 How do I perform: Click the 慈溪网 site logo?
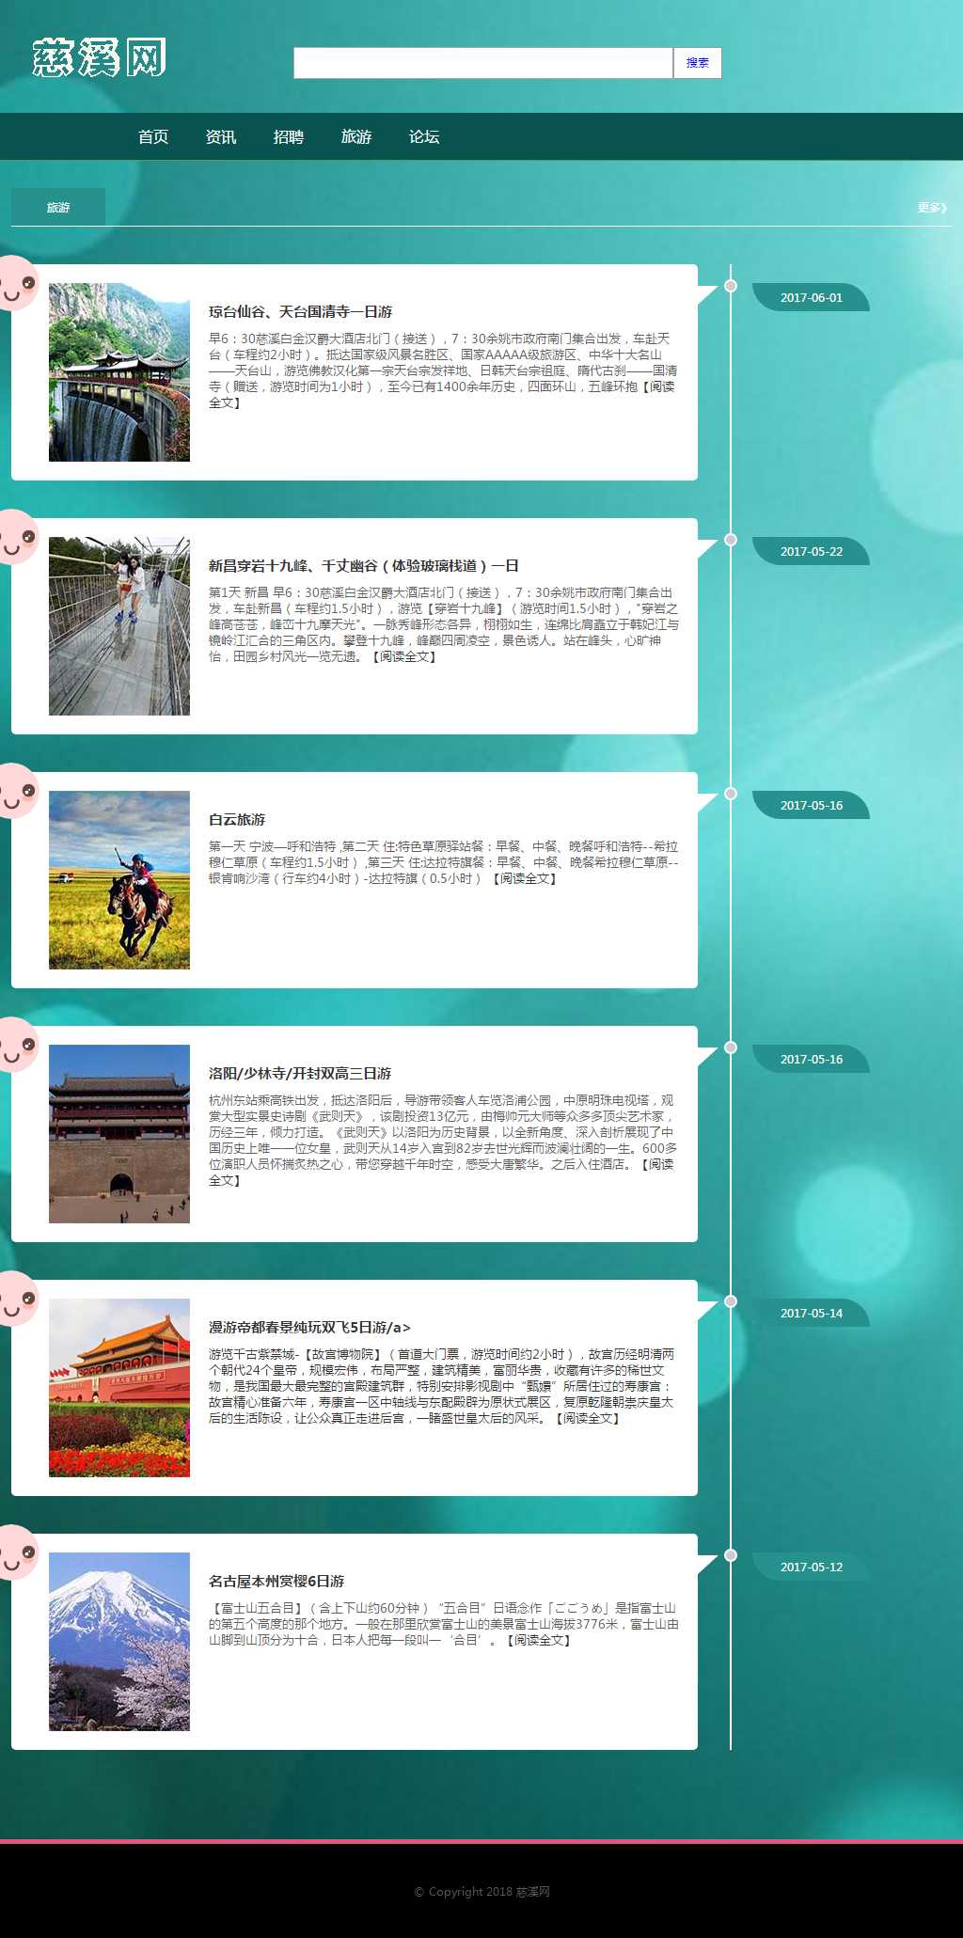click(x=99, y=57)
